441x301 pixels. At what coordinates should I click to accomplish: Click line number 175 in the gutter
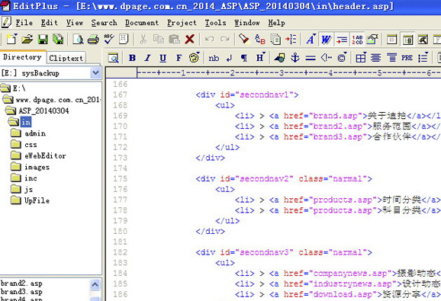(x=120, y=178)
